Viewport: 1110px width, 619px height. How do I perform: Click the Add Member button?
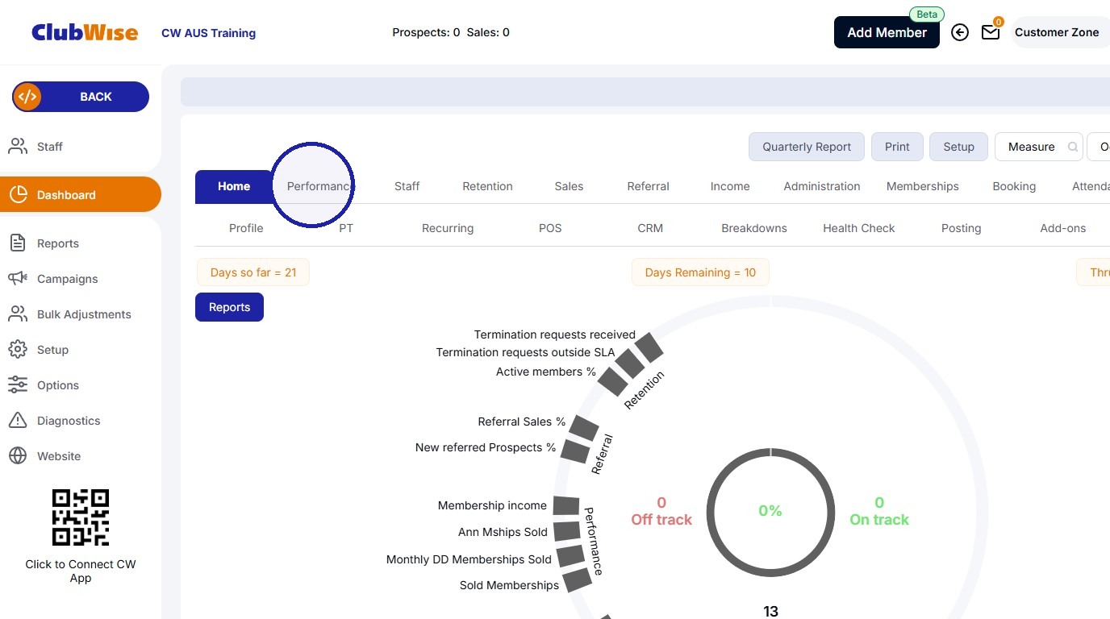(x=887, y=32)
